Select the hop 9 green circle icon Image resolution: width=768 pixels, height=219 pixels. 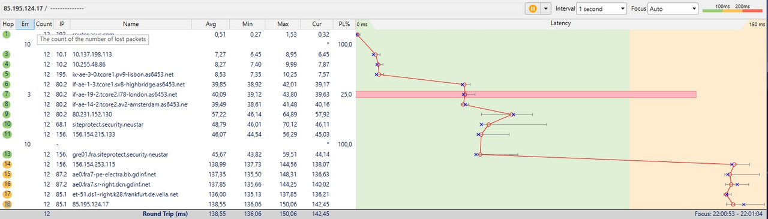point(7,114)
